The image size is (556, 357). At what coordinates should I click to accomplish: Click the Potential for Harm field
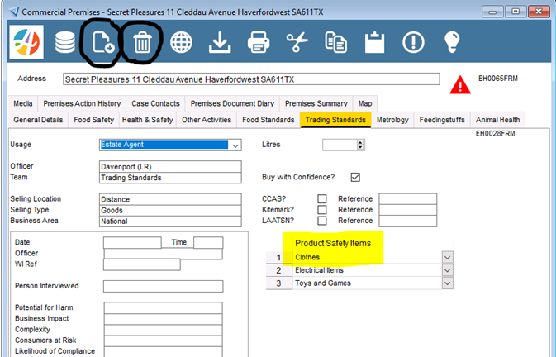click(x=163, y=307)
